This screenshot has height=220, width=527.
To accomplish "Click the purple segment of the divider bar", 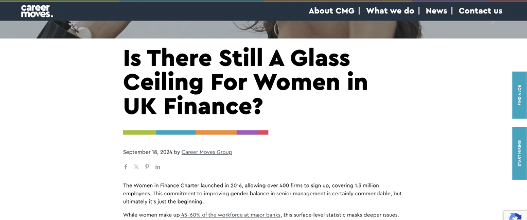I will pyautogui.click(x=247, y=132).
